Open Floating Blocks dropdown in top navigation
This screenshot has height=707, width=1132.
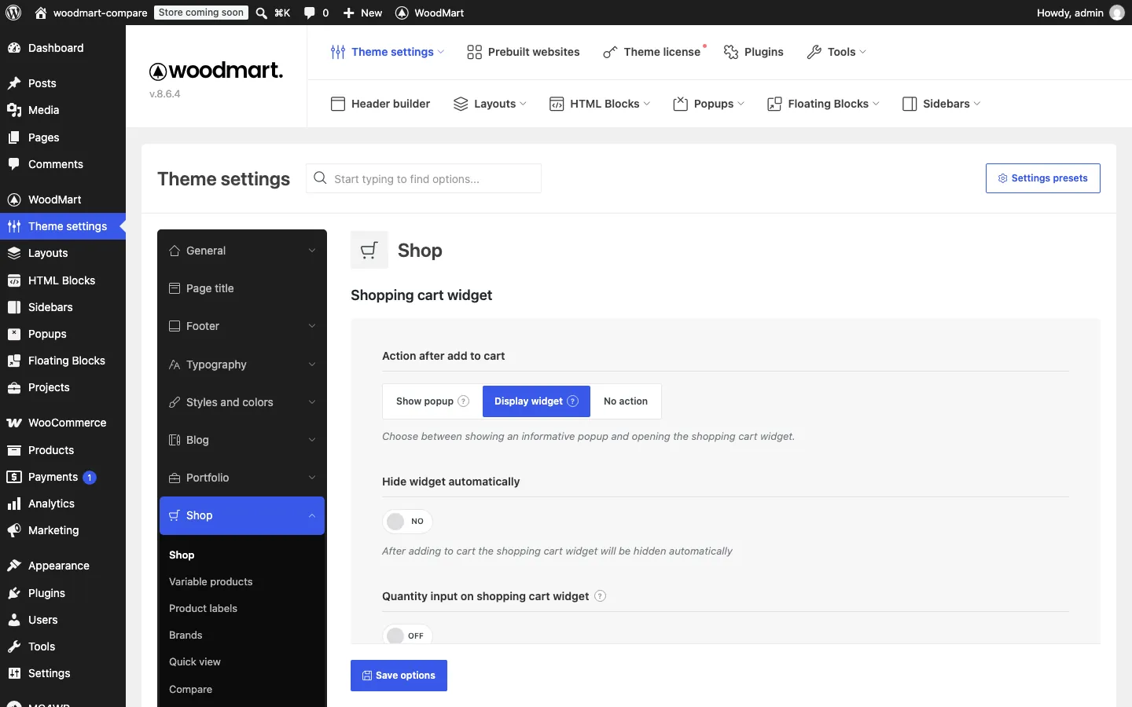(824, 104)
